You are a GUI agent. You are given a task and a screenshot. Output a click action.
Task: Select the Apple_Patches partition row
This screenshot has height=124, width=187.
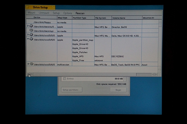(80, 52)
